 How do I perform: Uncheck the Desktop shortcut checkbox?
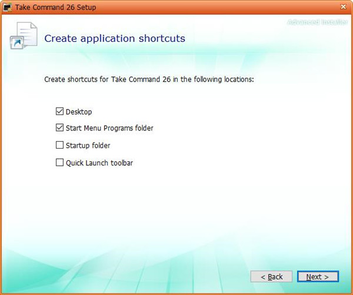coord(59,111)
